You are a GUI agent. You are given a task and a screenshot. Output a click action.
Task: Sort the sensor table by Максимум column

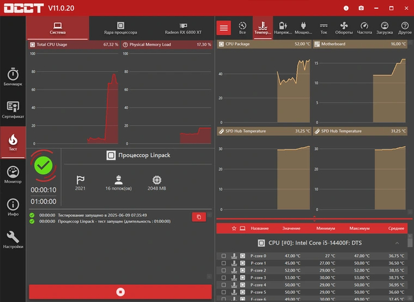360,228
